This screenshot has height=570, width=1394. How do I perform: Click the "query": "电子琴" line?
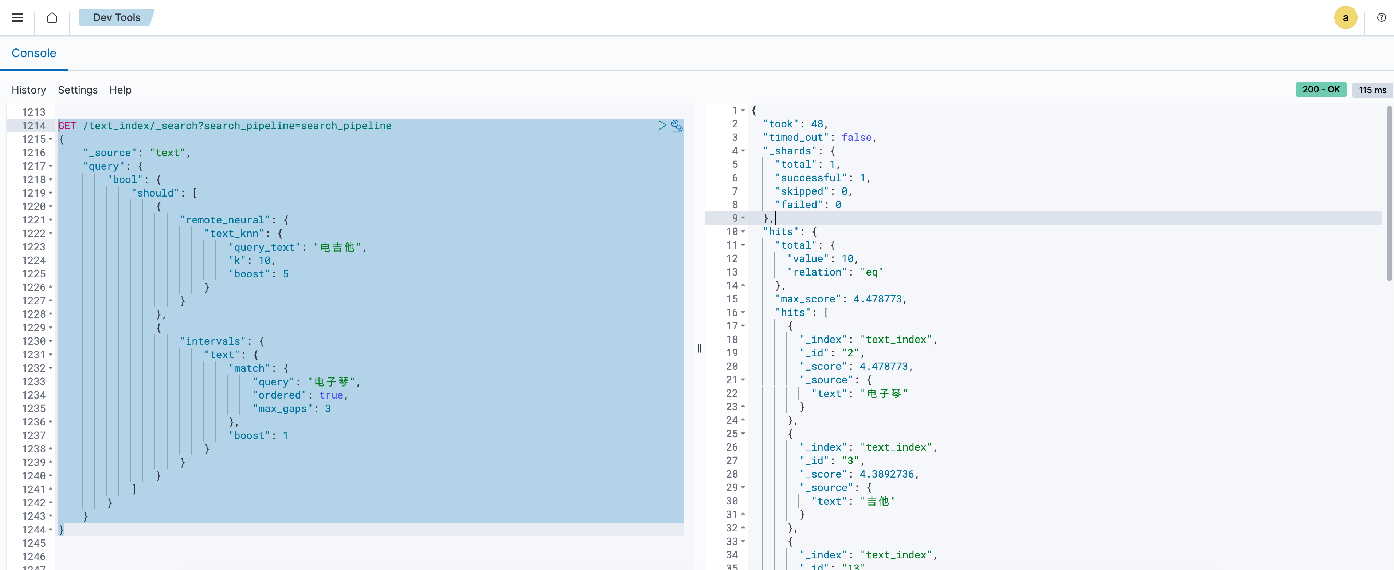(306, 382)
